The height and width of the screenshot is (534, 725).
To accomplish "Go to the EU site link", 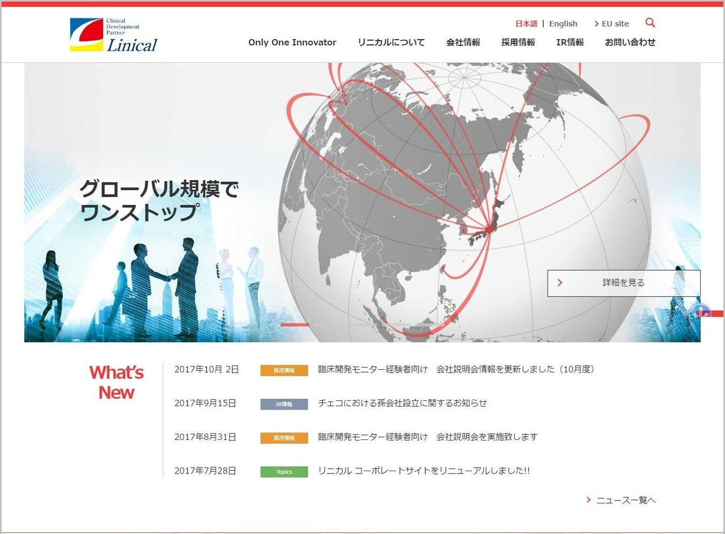I will click(612, 24).
